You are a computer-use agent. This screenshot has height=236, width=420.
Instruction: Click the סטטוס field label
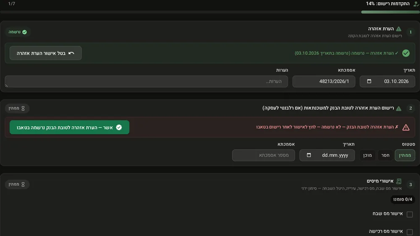(409, 144)
